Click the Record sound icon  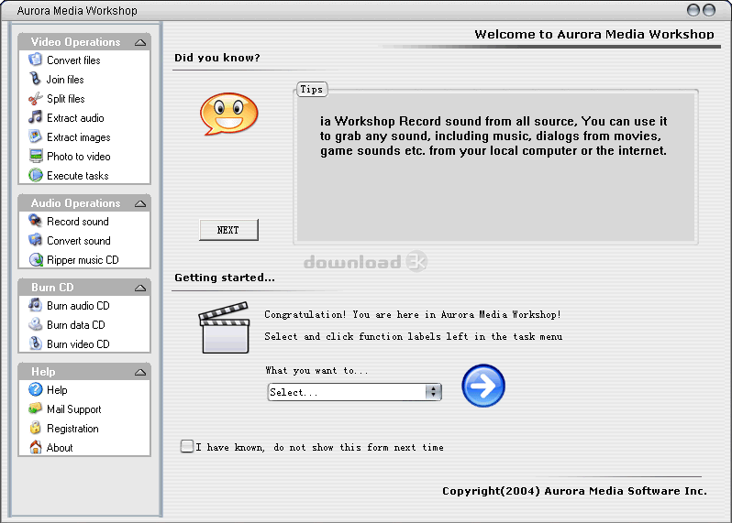[36, 221]
